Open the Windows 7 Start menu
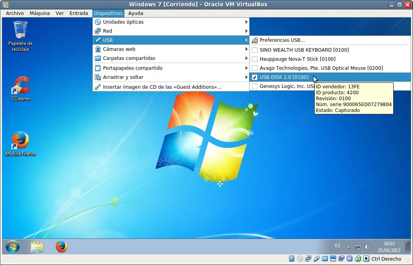The image size is (413, 265). click(x=12, y=246)
